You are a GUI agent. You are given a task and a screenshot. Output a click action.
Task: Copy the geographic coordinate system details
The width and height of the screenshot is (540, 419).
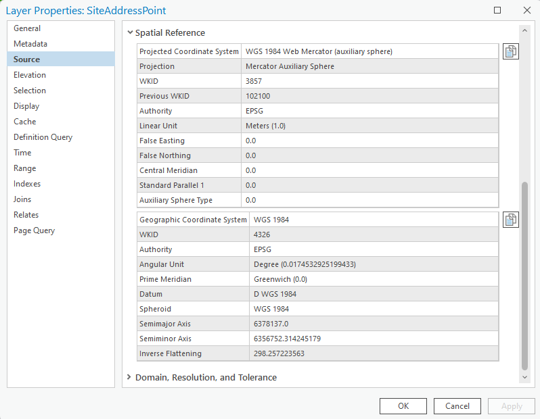coord(510,220)
